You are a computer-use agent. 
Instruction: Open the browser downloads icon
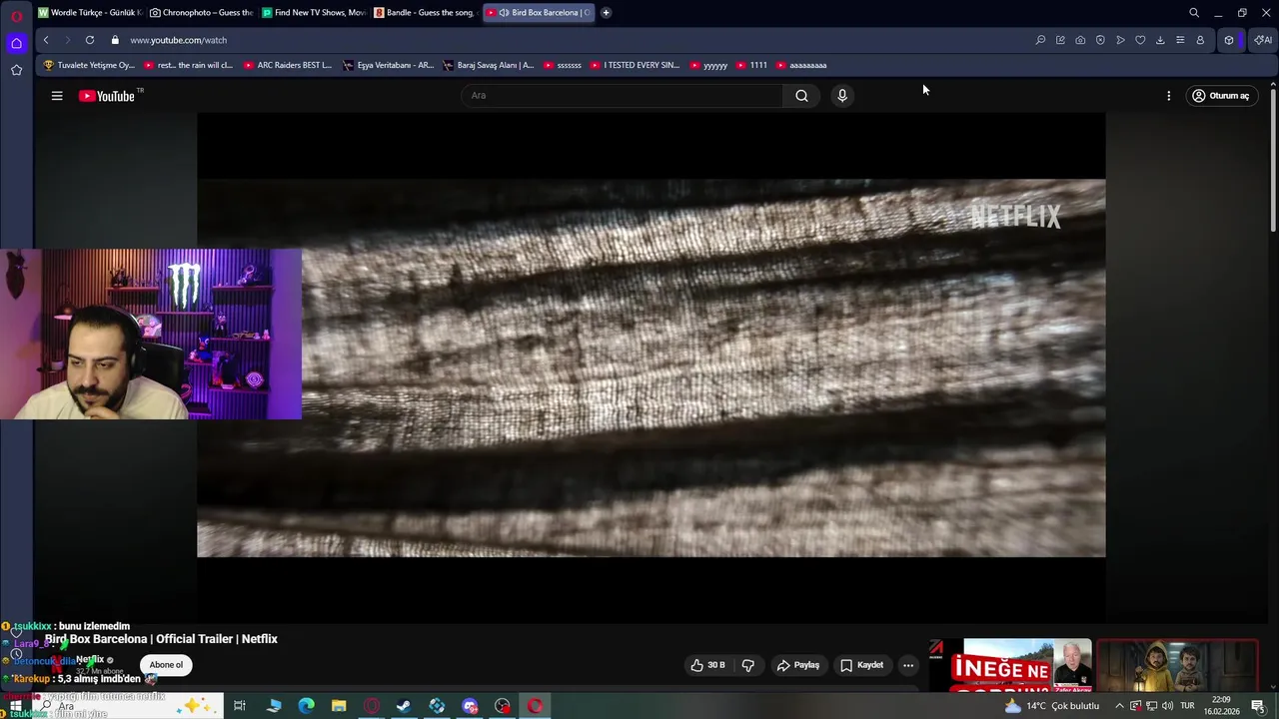tap(1160, 40)
